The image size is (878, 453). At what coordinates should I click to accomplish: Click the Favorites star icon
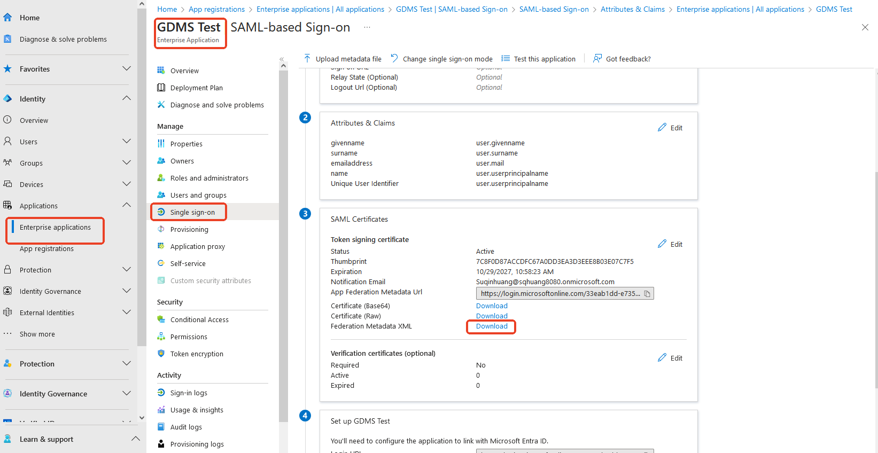7,69
